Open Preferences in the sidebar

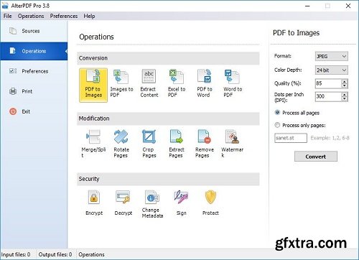tap(34, 71)
